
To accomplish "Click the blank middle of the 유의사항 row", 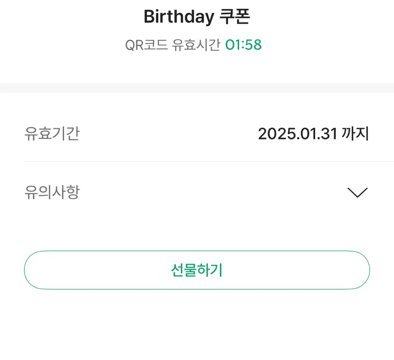I will (213, 192).
